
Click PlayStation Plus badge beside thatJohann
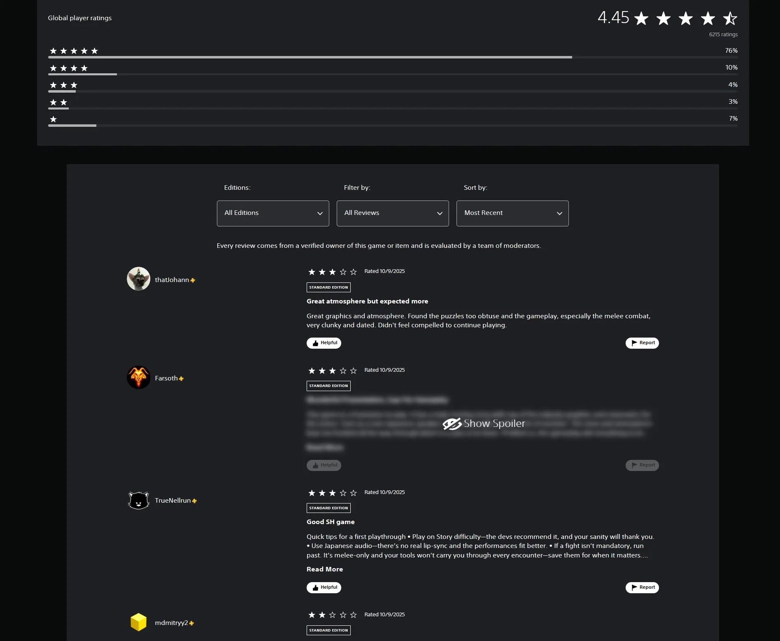(x=193, y=280)
